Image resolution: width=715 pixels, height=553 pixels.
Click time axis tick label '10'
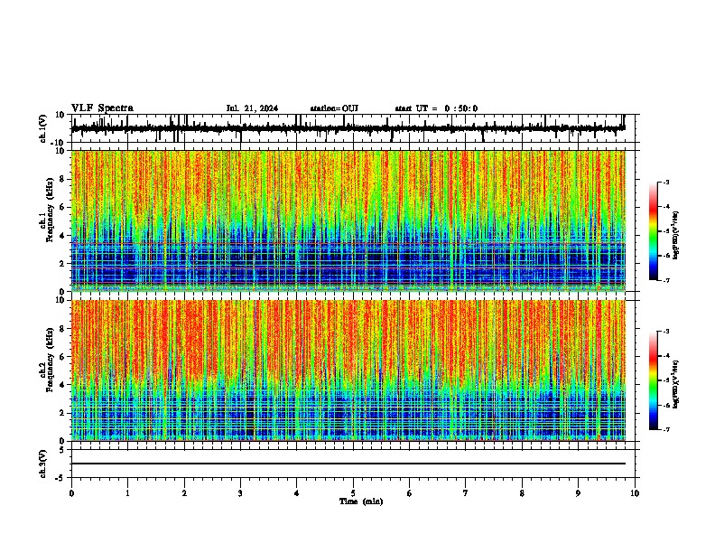click(x=635, y=493)
